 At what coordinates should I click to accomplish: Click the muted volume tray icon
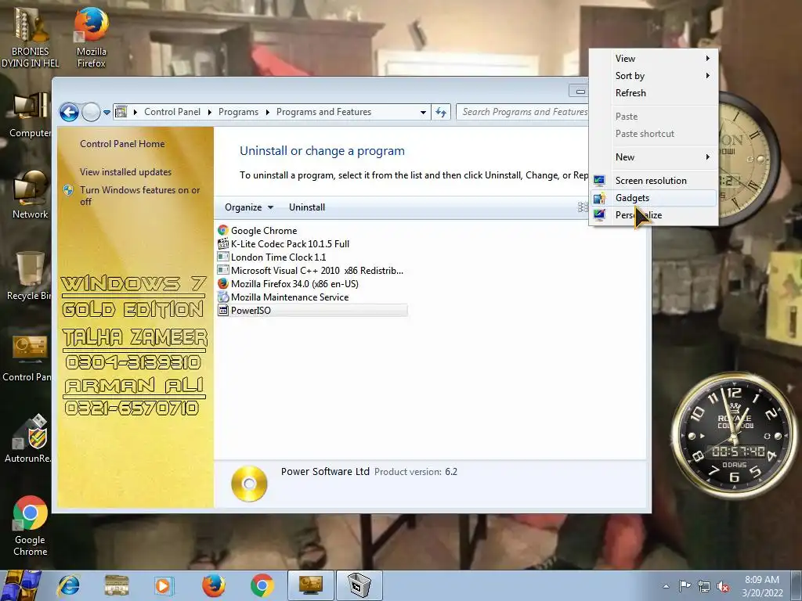723,586
